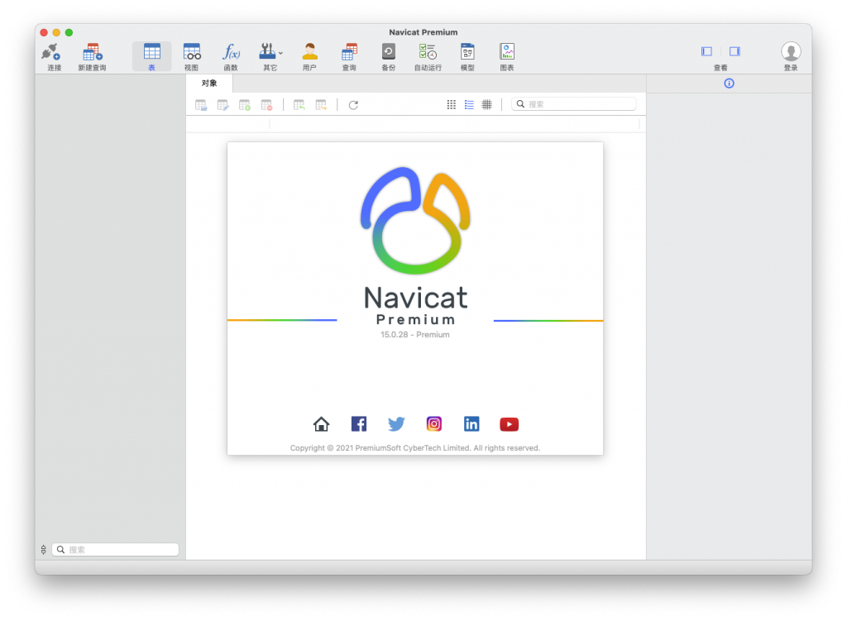Viewport: 847px width, 621px height.
Task: Open the YouTube link
Action: tap(509, 424)
